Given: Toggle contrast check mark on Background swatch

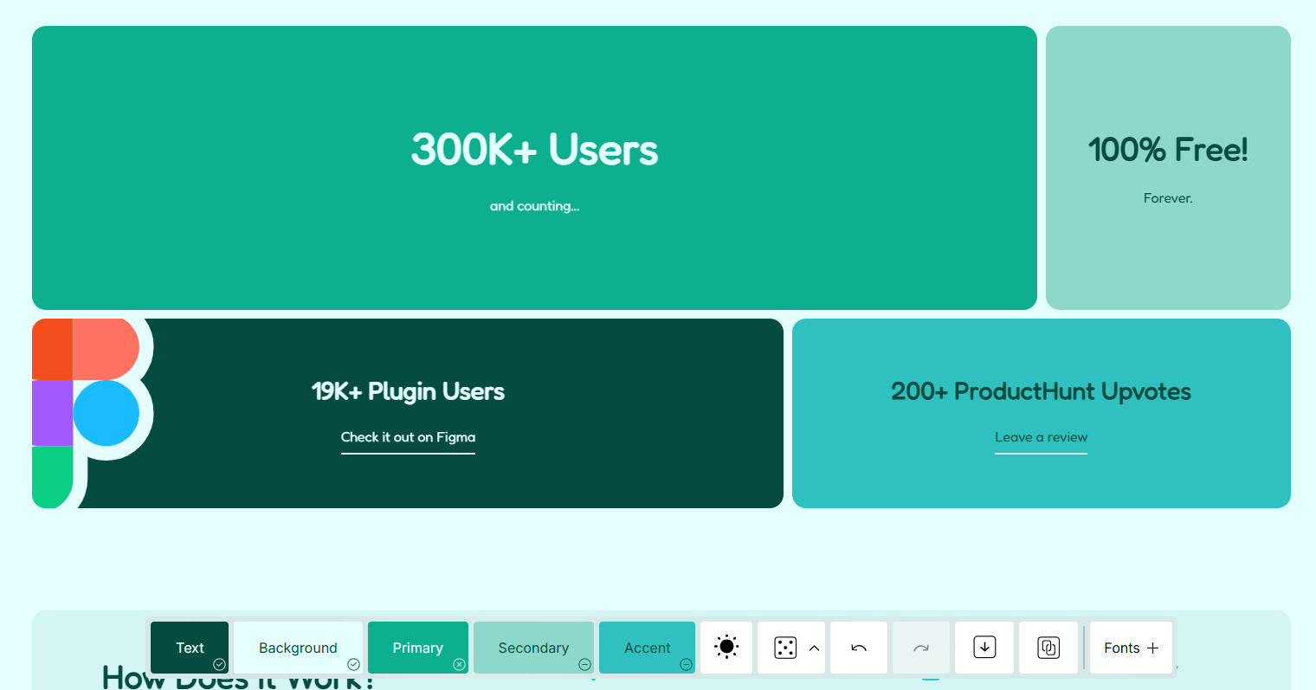Looking at the screenshot, I should [353, 664].
